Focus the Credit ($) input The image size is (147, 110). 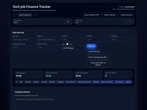point(123,40)
